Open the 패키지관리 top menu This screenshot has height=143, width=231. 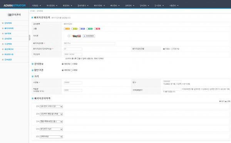99,6
